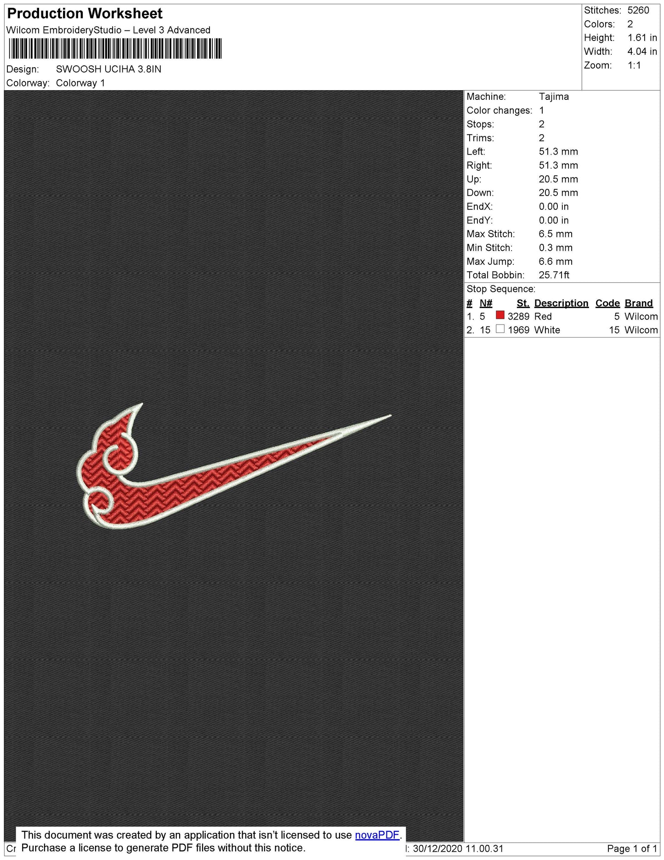Click the 'St.' column header
The width and height of the screenshot is (664, 860).
(x=523, y=303)
